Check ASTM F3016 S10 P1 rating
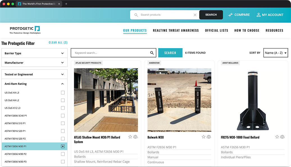The width and height of the screenshot is (291, 167). pos(63,123)
